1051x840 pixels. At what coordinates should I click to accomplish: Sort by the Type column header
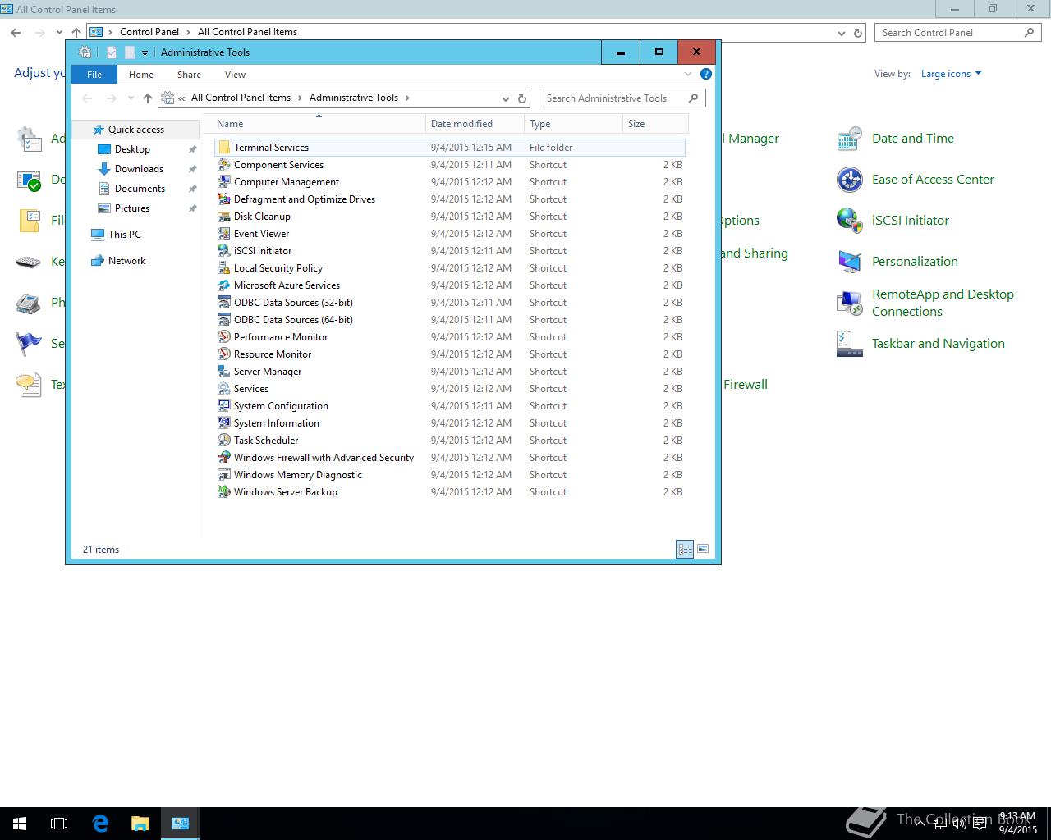pos(573,124)
